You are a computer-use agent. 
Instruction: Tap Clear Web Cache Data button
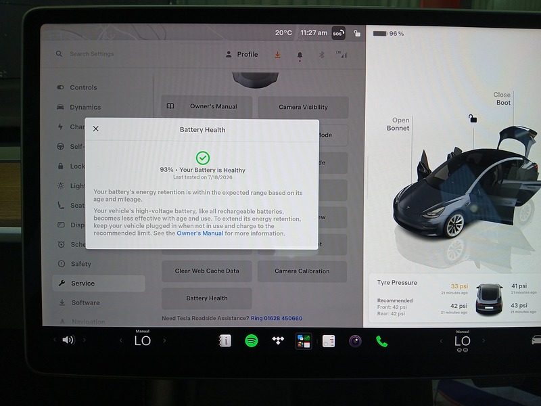[x=207, y=271]
